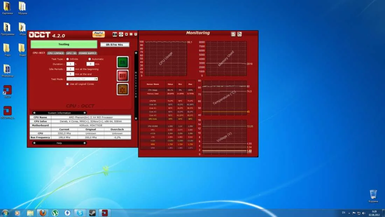The height and width of the screenshot is (217, 385).
Task: Open Skype from the taskbar
Action: (x=80, y=213)
